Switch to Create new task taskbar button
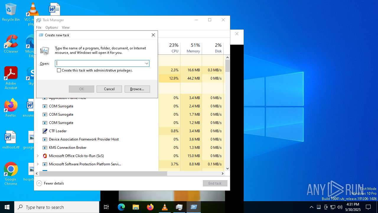 point(194,207)
